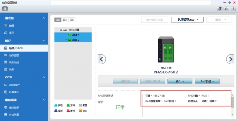Click the RAID group name RAID群組 1
The image size is (238, 121).
pos(170,101)
